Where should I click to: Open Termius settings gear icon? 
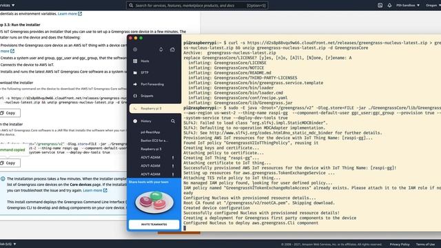pos(135,50)
